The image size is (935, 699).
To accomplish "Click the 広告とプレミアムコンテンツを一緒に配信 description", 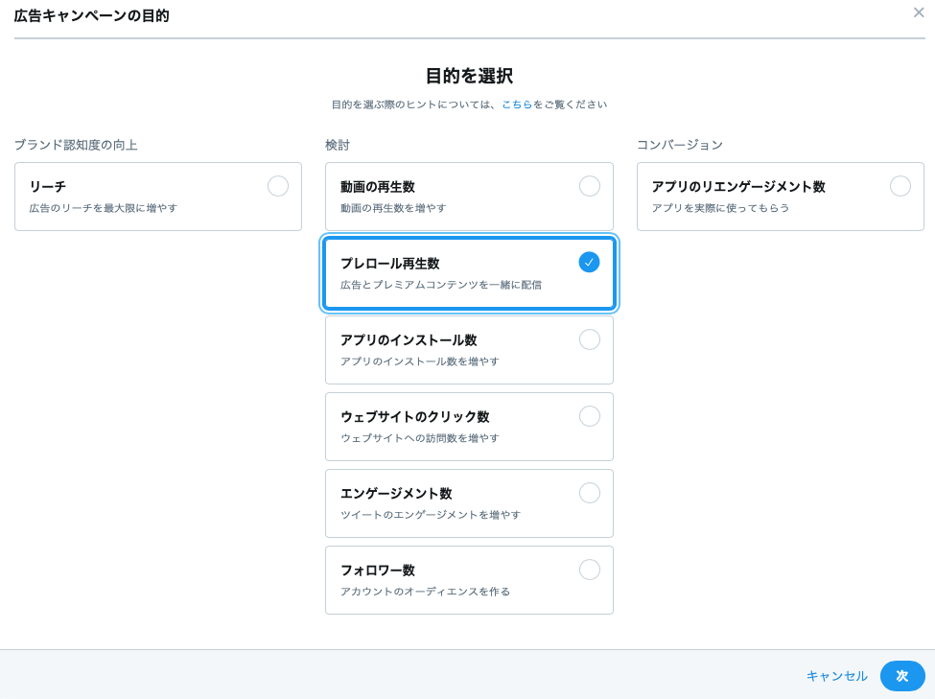I will tap(441, 285).
